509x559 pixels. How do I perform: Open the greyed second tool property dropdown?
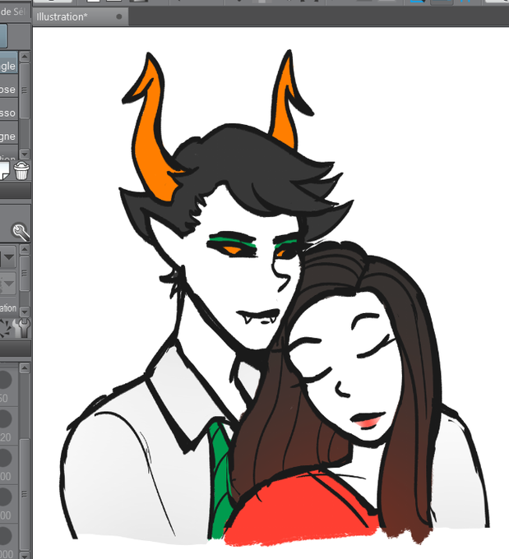click(x=8, y=284)
